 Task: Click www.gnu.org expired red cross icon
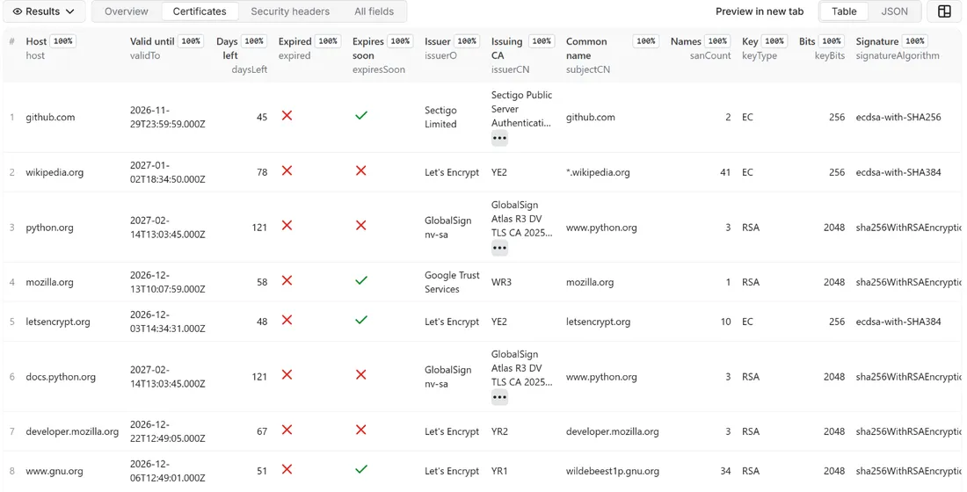click(287, 469)
